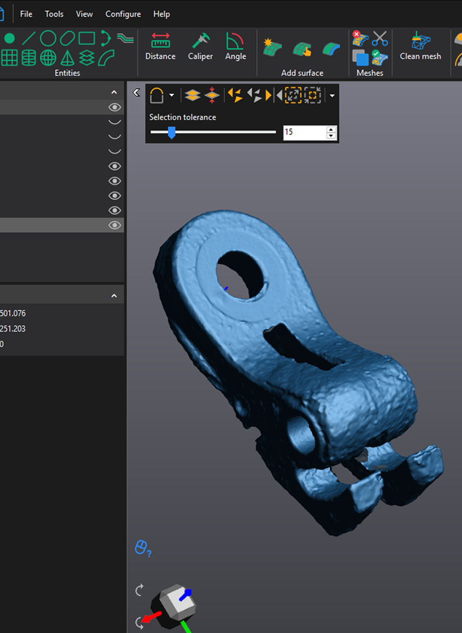462x633 pixels.
Task: Select the Distance measurement tool
Action: 160,47
